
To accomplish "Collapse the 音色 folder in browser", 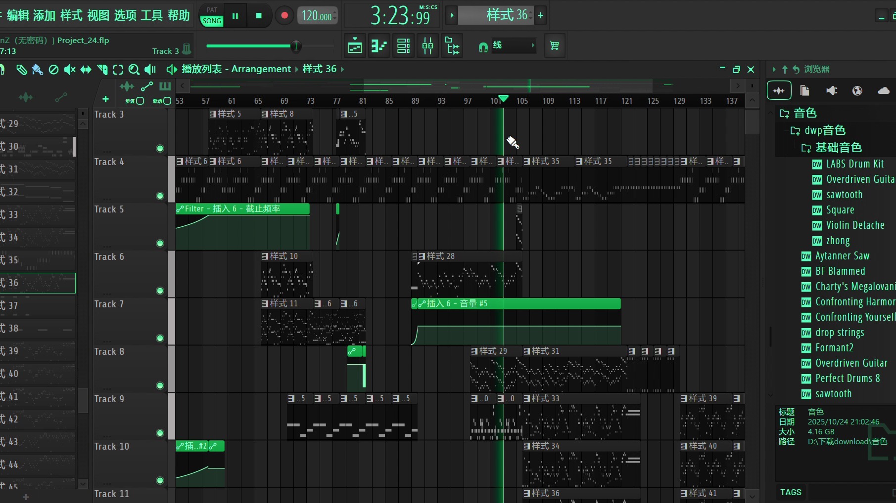I will pos(784,113).
